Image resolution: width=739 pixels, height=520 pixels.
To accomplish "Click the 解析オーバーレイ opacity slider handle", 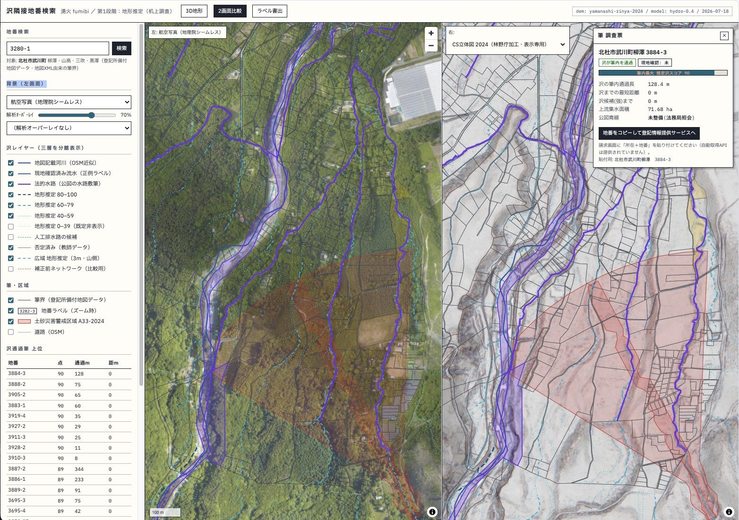I will click(x=91, y=115).
